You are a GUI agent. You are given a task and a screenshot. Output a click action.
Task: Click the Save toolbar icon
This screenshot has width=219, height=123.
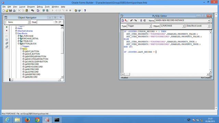[x=11, y=11]
